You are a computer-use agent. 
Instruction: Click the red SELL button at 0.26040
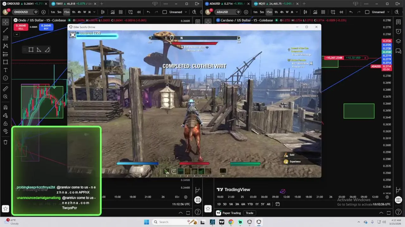click(x=21, y=27)
